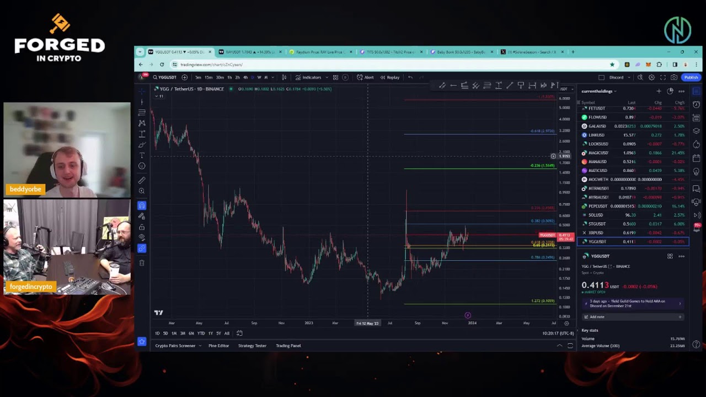The image size is (706, 397).
Task: Select SOLUSD in the watchlist
Action: (633, 215)
